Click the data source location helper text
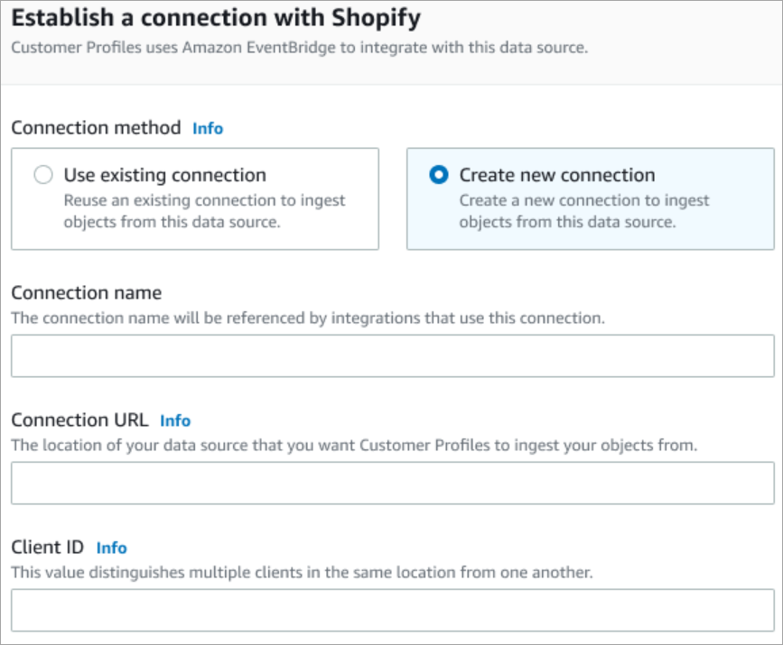The height and width of the screenshot is (645, 783). (354, 445)
